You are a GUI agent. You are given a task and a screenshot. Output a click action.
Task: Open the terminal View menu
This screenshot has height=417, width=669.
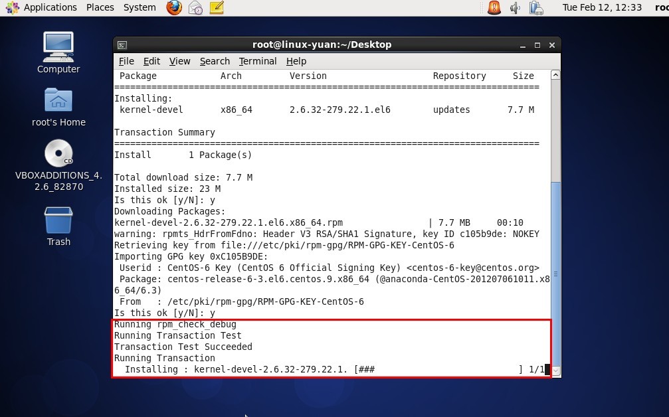pyautogui.click(x=179, y=61)
